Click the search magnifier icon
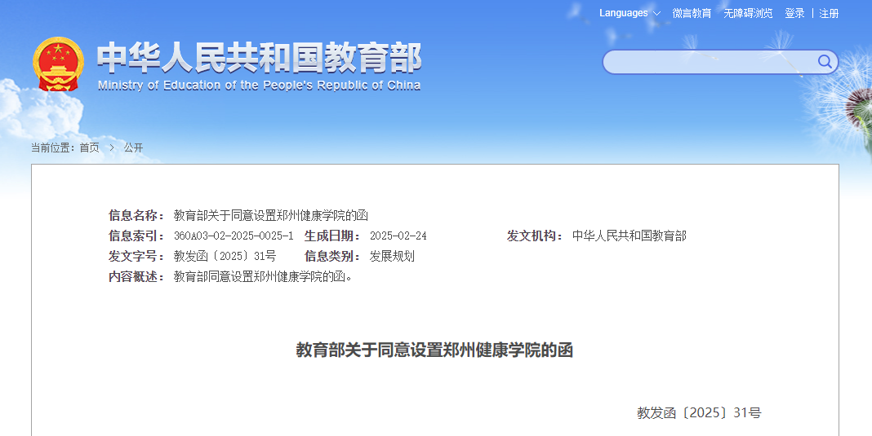This screenshot has width=872, height=436. 825,61
